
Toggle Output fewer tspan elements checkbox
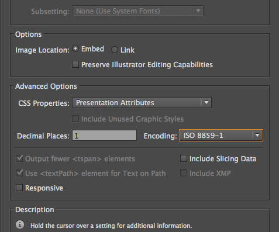pyautogui.click(x=19, y=158)
